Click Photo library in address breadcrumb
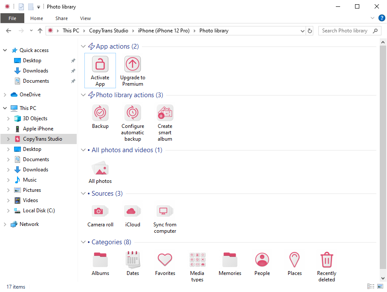The image size is (387, 292). [x=214, y=31]
